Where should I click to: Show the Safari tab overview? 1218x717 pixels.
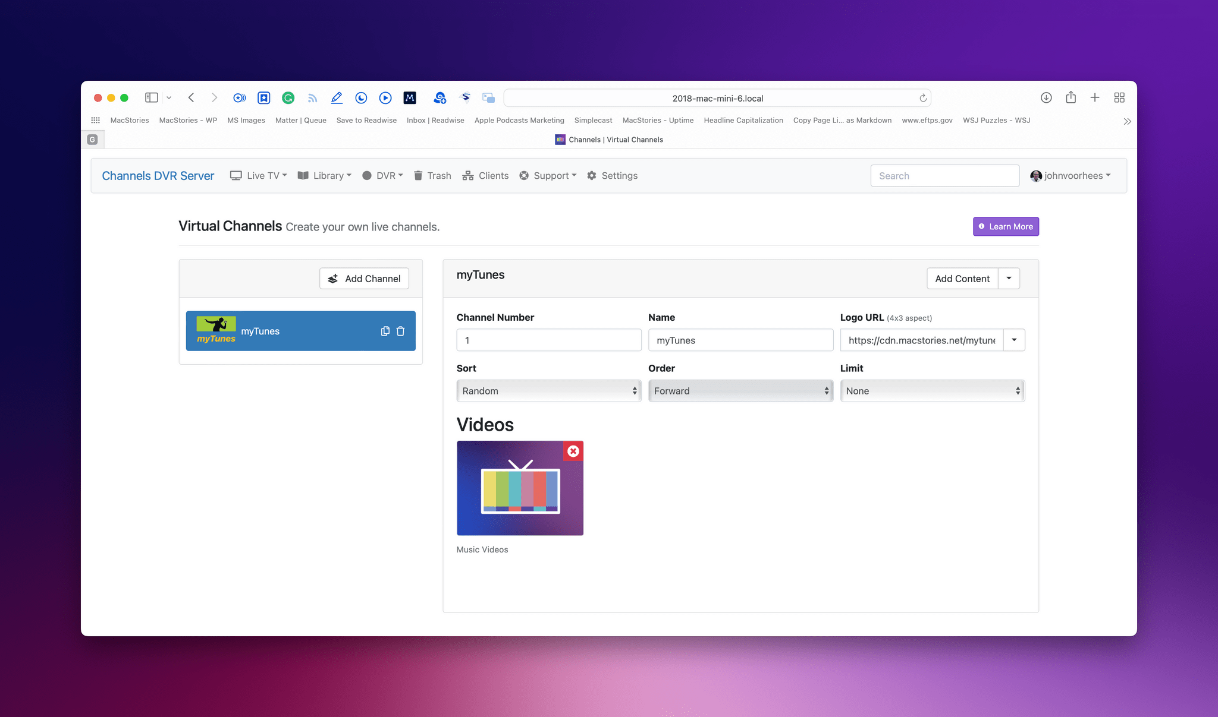tap(1119, 97)
